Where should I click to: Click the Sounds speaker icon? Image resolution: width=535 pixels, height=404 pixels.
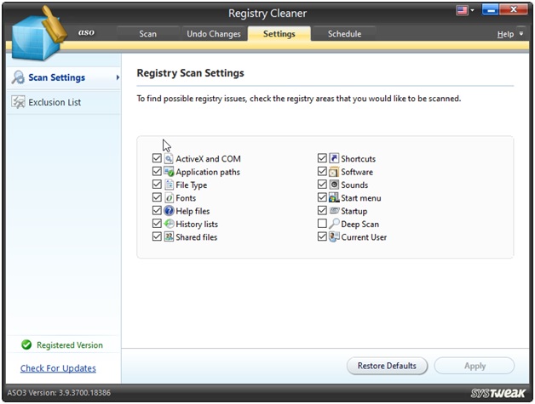point(334,185)
